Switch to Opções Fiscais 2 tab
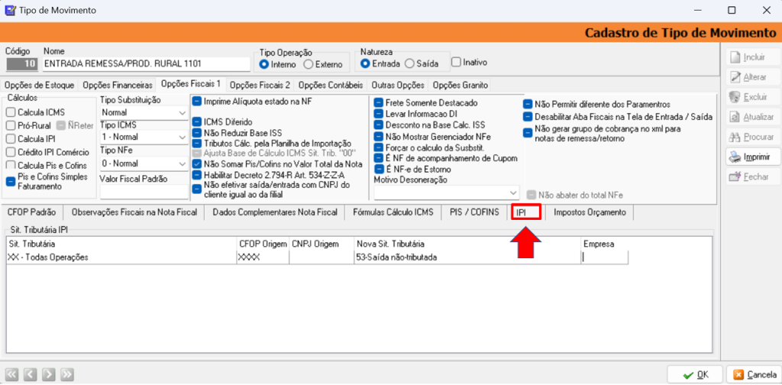Screen dimensions: 782x385 pos(260,85)
